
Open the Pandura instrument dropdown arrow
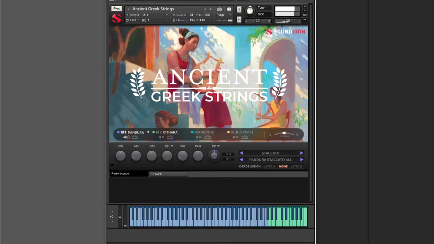coord(148,132)
